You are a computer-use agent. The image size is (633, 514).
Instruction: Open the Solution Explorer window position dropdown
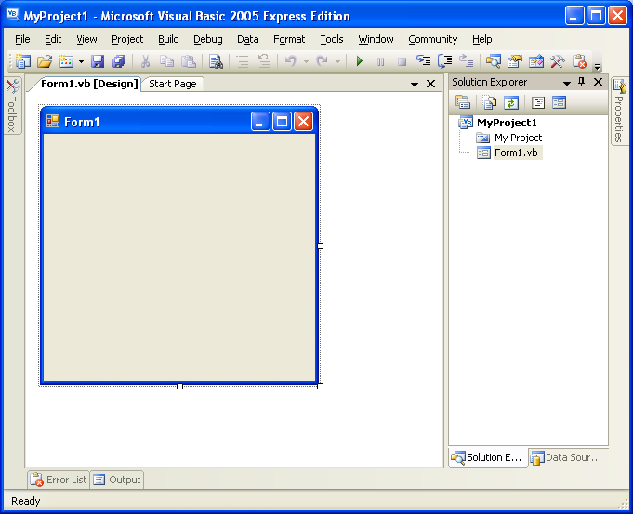pos(567,83)
